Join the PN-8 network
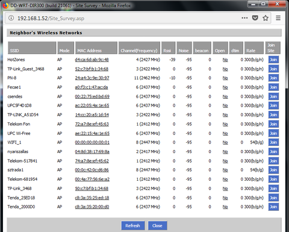This screenshot has height=232, width=289. pyautogui.click(x=273, y=78)
